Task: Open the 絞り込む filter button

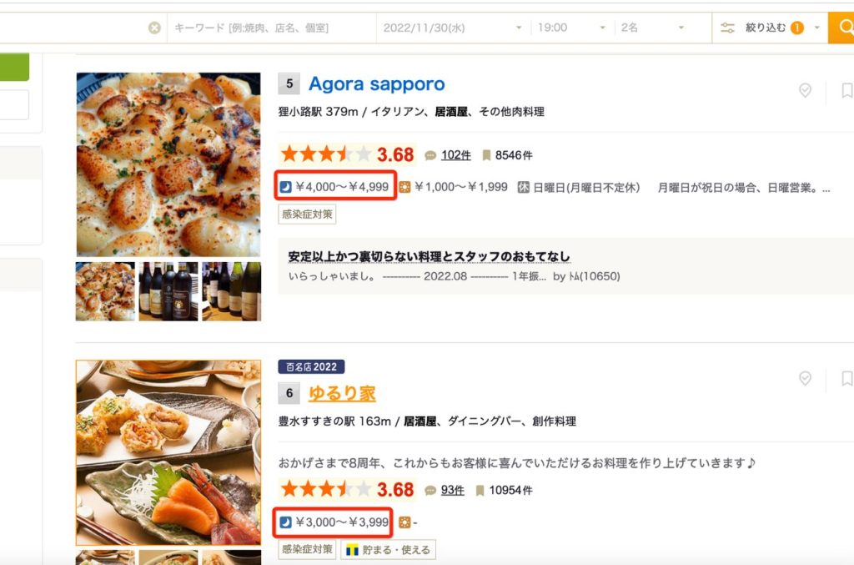Action: [770, 28]
